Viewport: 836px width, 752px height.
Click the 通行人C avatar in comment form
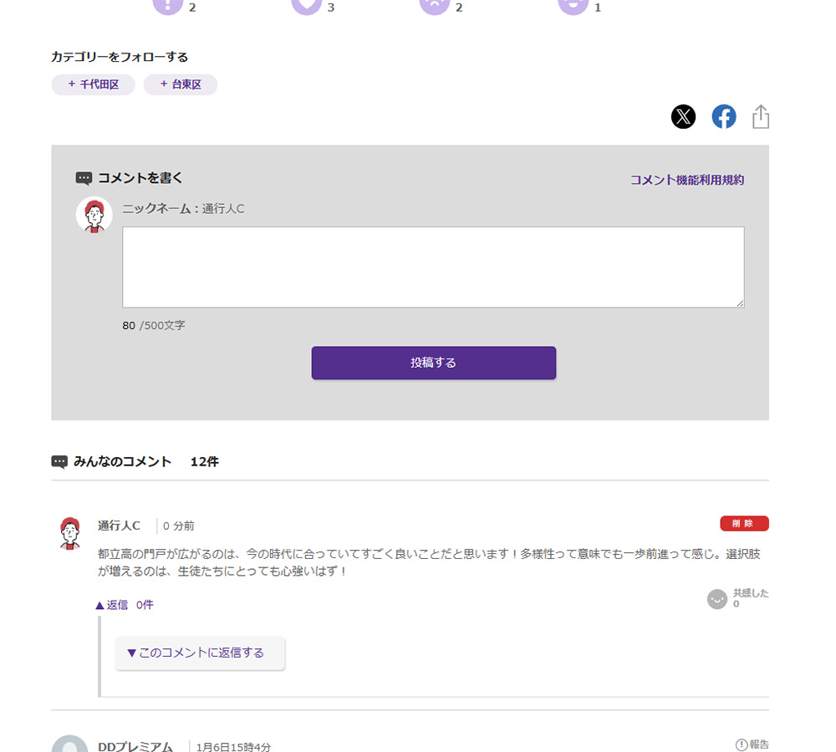(x=94, y=216)
